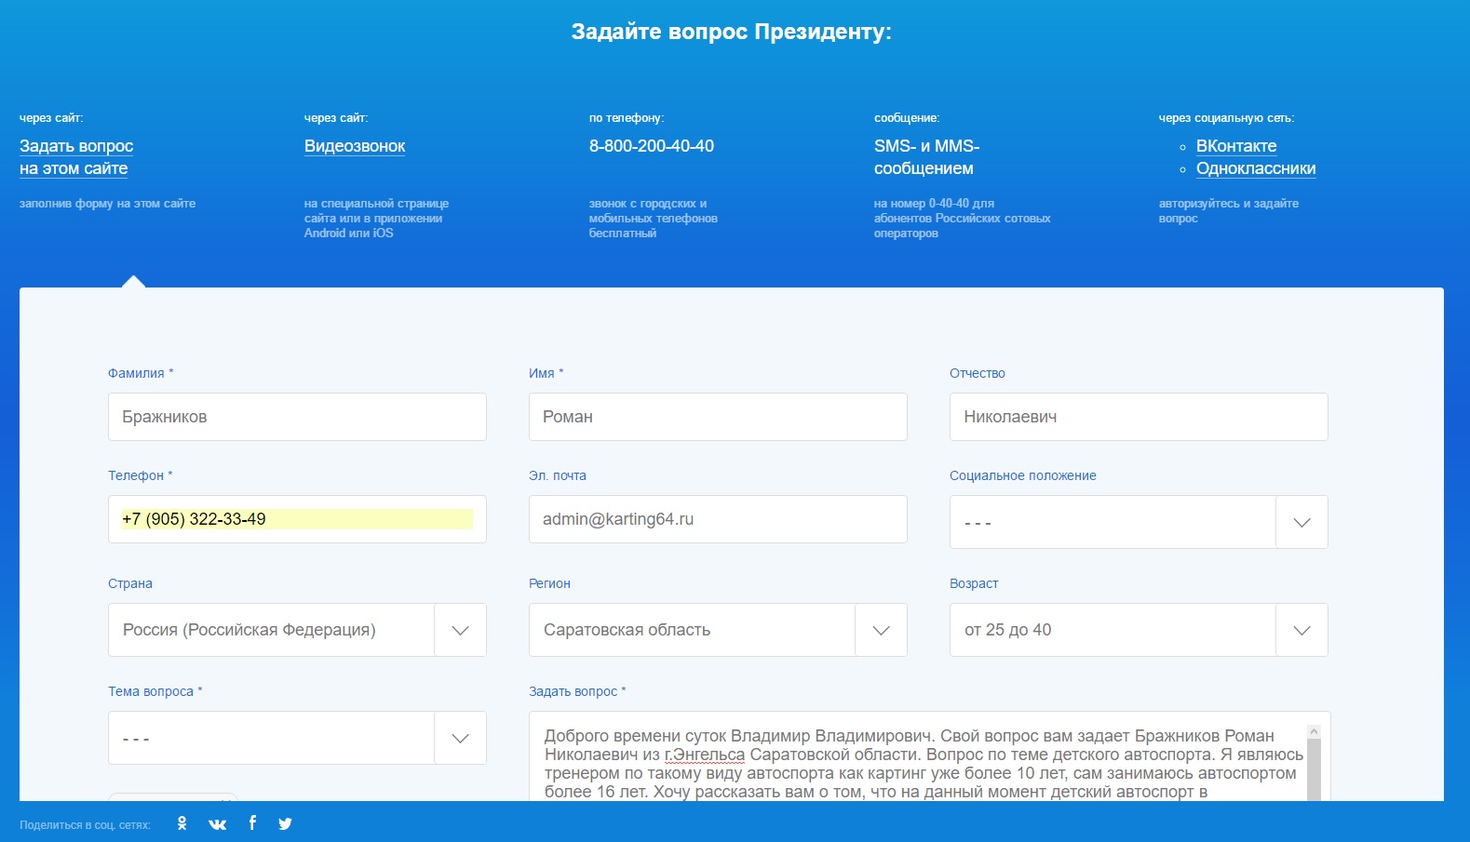The height and width of the screenshot is (842, 1470).
Task: Open the Социальное положение dropdown
Action: click(x=1138, y=522)
